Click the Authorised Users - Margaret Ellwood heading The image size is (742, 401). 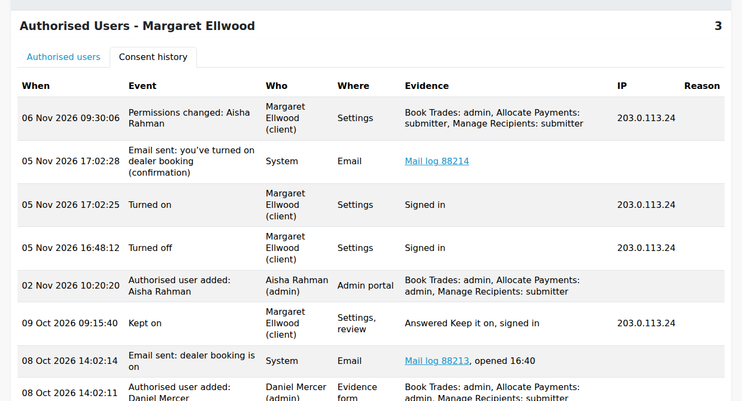click(137, 26)
